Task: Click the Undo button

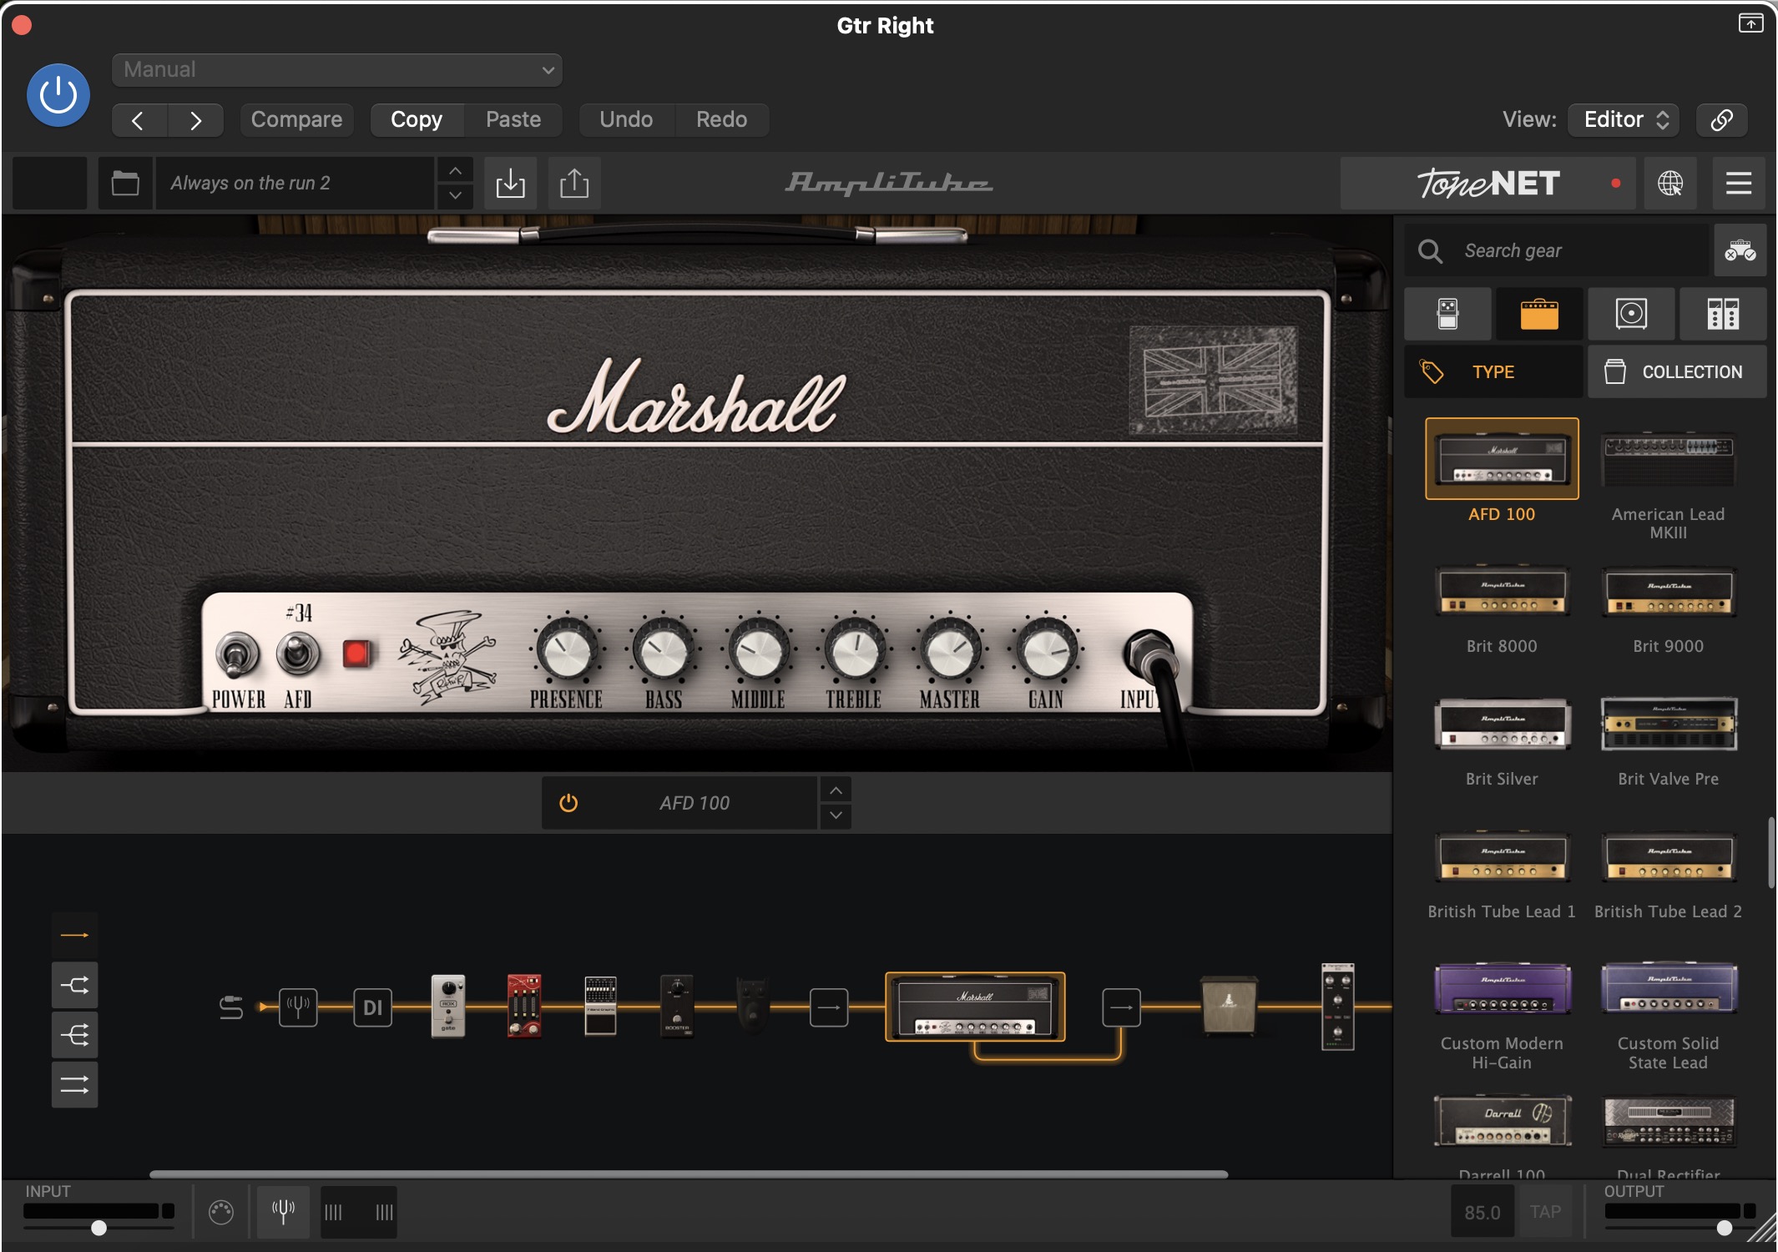Action: tap(626, 119)
